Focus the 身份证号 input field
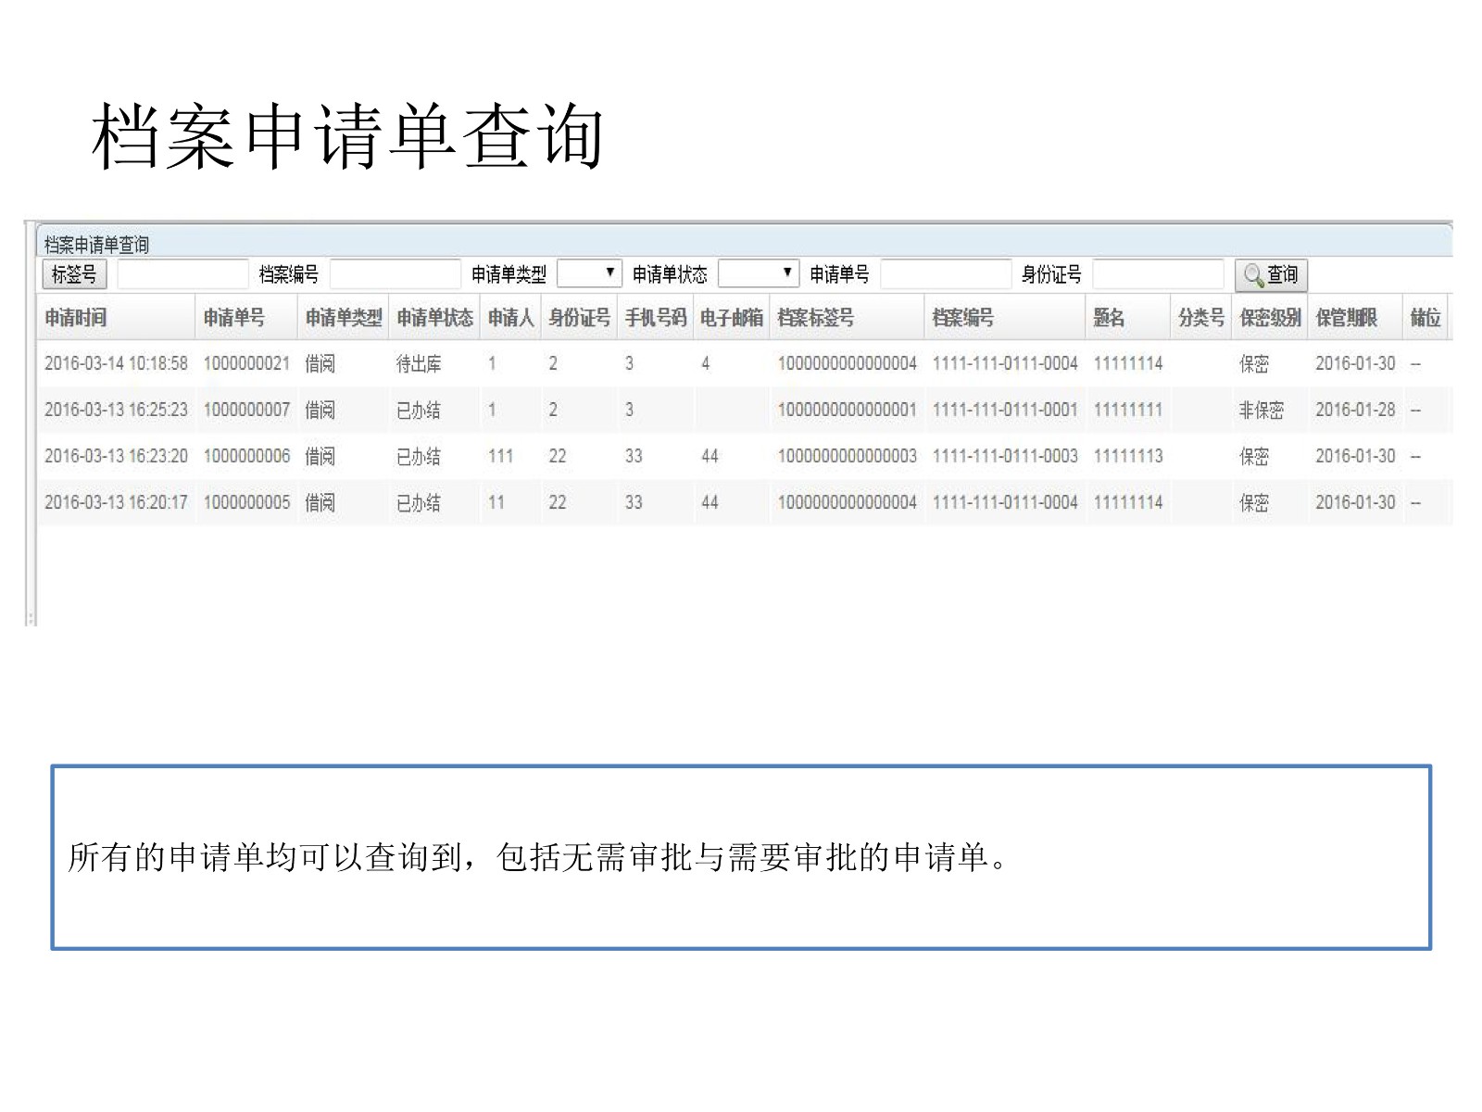Viewport: 1482px width, 1112px height. click(x=1158, y=274)
